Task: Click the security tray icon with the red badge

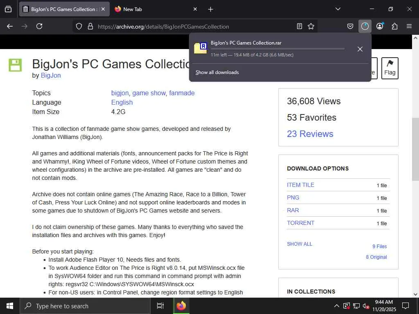Action: click(347, 306)
